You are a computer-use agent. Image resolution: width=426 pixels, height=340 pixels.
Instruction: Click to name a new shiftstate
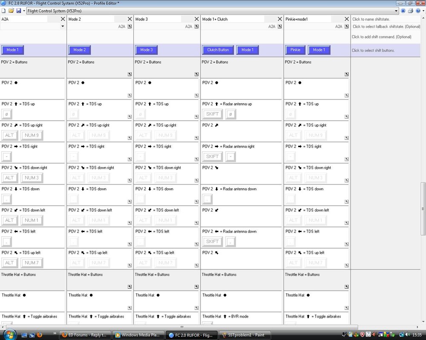click(x=371, y=19)
